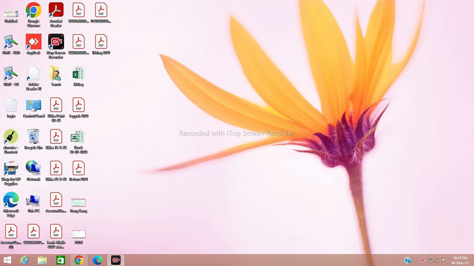Open Internet Explorer from the taskbar
Screen dimensions: 474x266
[x=24, y=260]
